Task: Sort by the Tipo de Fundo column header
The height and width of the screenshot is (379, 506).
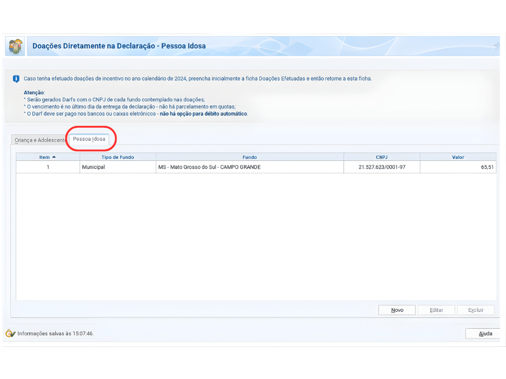Action: click(x=118, y=157)
